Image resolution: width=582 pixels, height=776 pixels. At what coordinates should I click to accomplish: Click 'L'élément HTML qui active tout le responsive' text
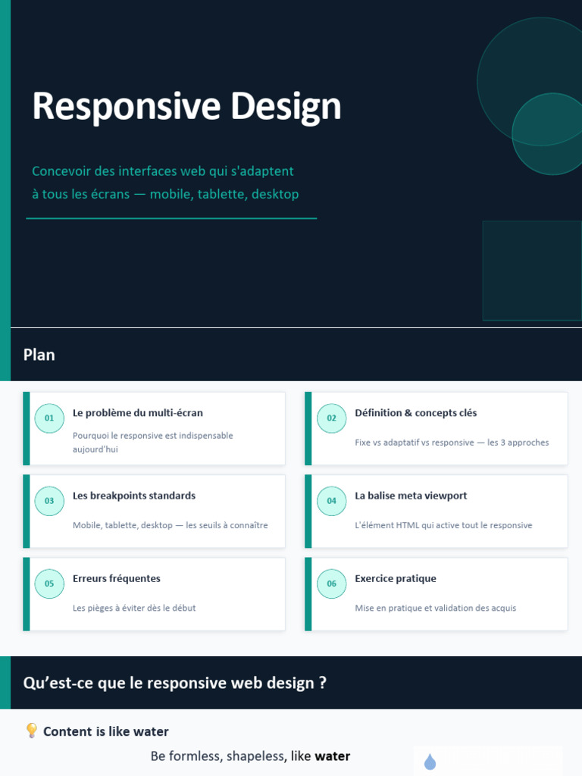click(443, 525)
